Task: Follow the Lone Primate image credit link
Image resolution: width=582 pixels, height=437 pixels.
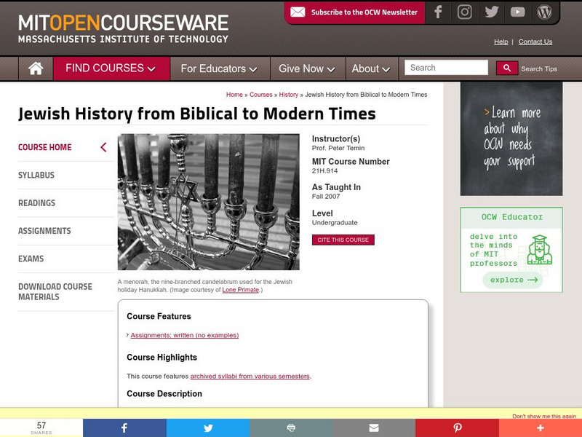Action: pos(241,288)
